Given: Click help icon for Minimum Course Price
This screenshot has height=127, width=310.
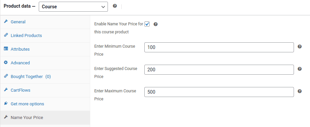Looking at the screenshot, I should pyautogui.click(x=300, y=47).
